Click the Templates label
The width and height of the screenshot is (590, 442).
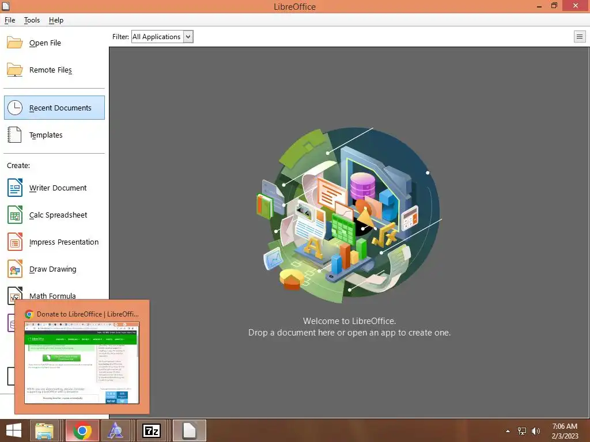pos(46,135)
